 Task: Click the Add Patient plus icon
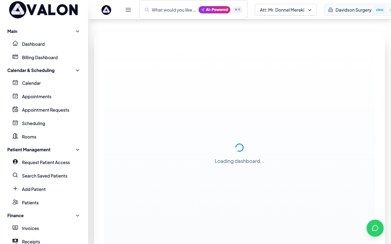pyautogui.click(x=15, y=188)
